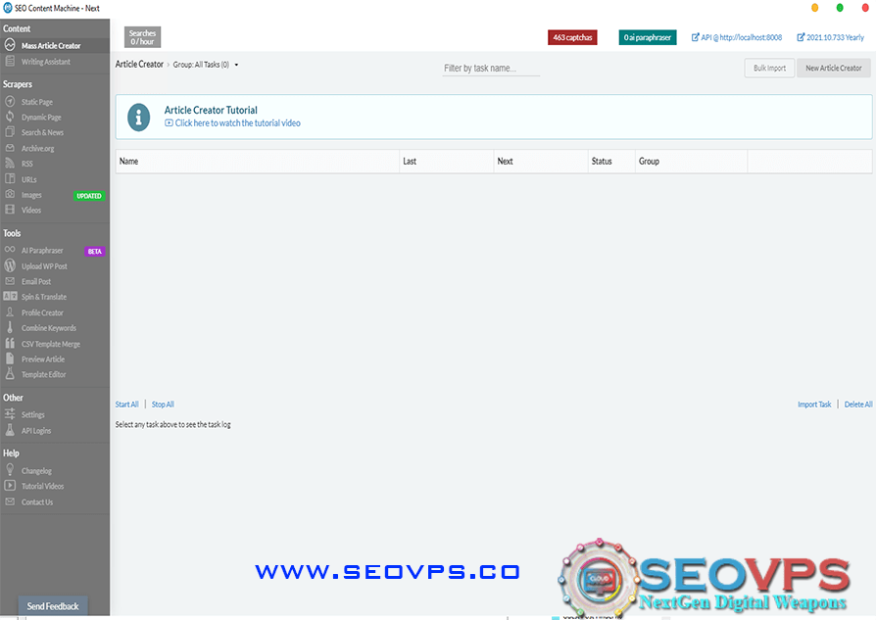This screenshot has height=620, width=876.
Task: Open the RSS feed scraper icon
Action: point(10,164)
